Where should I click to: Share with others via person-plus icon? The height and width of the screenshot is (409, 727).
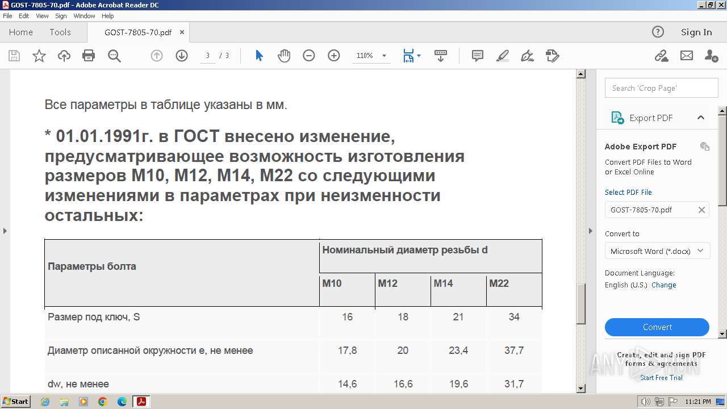[711, 56]
